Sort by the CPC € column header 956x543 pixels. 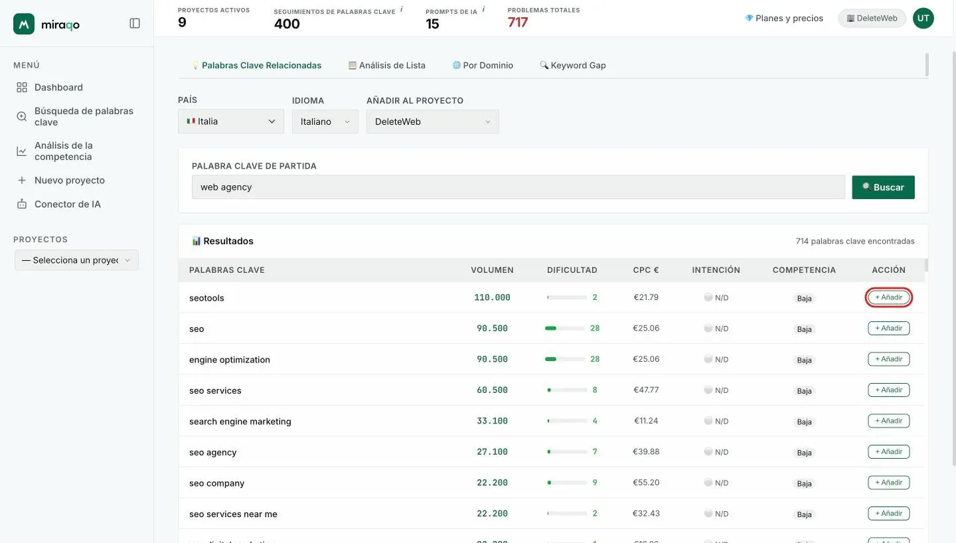tap(646, 270)
